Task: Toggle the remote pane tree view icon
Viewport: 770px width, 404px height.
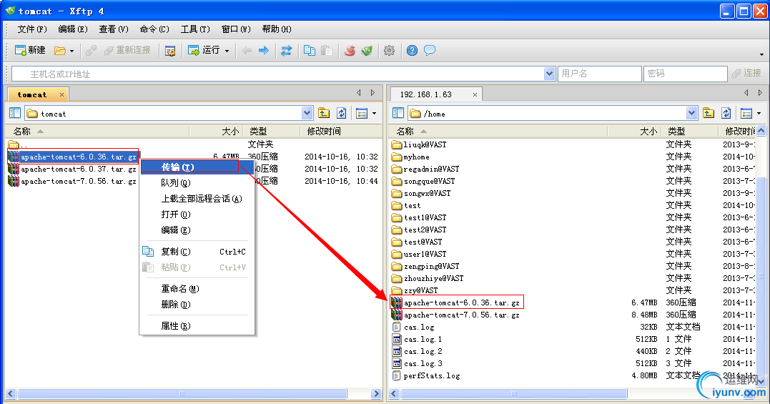Action: [x=398, y=114]
